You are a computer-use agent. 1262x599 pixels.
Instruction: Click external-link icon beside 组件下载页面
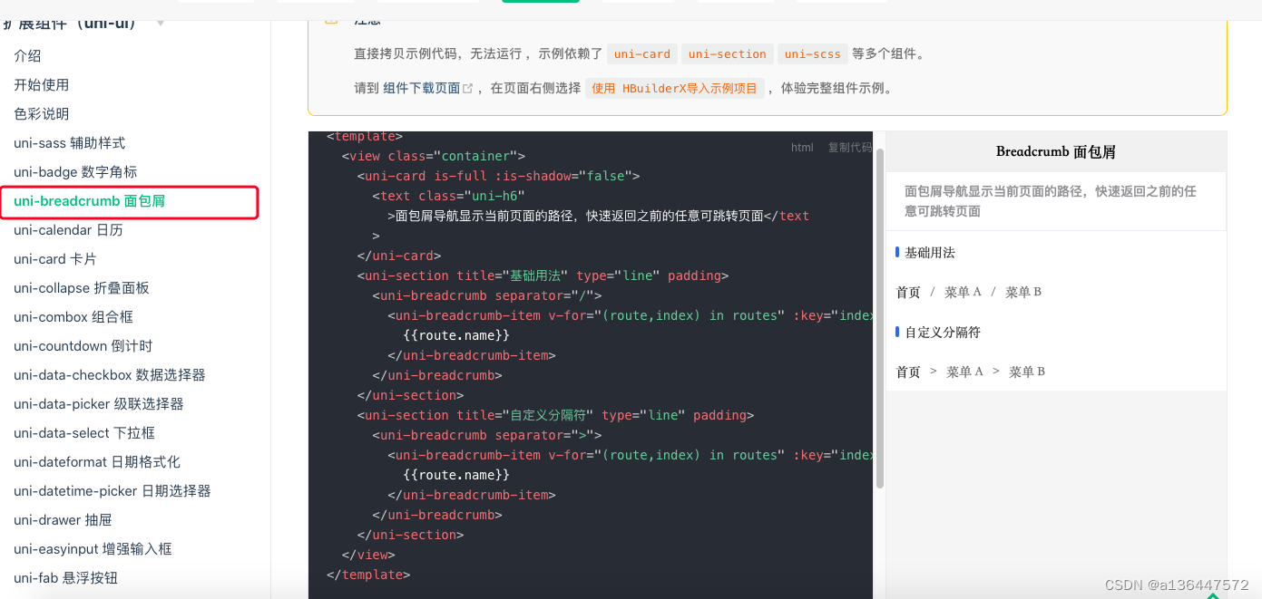tap(468, 89)
